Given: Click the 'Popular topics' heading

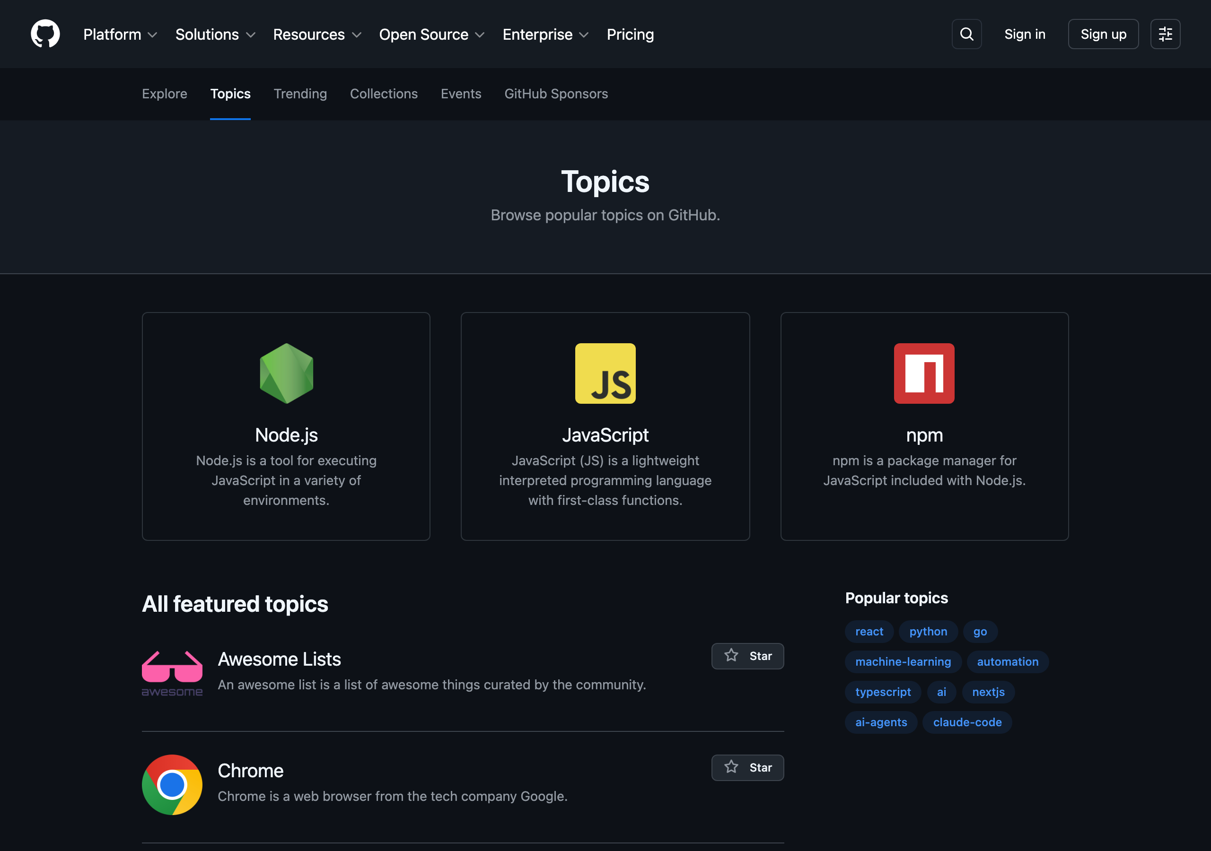Looking at the screenshot, I should tap(896, 598).
